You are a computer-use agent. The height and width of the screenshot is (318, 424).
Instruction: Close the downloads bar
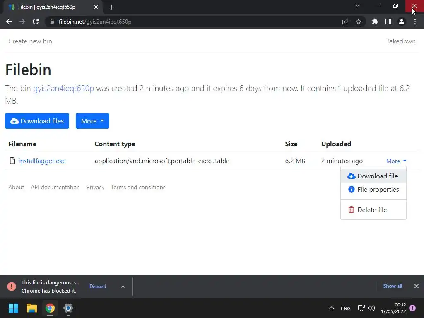pyautogui.click(x=417, y=286)
